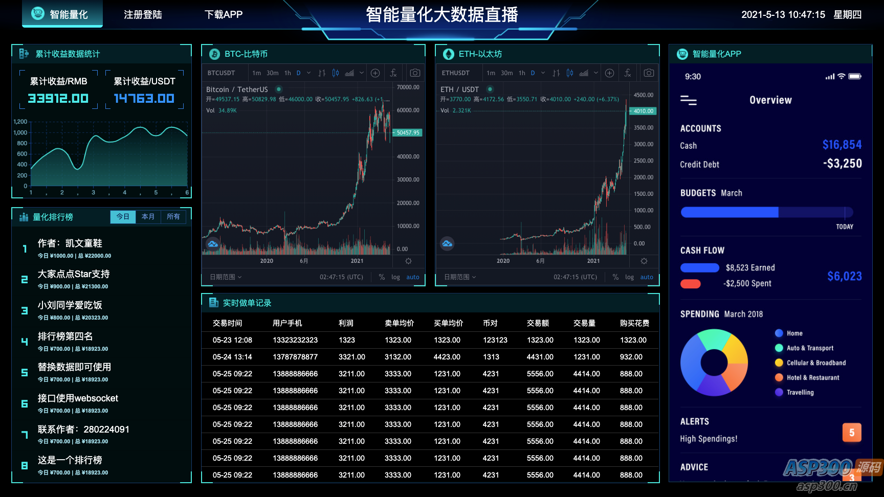Image resolution: width=884 pixels, height=497 pixels.
Task: Toggle auto scale on ETH chart
Action: coord(647,277)
